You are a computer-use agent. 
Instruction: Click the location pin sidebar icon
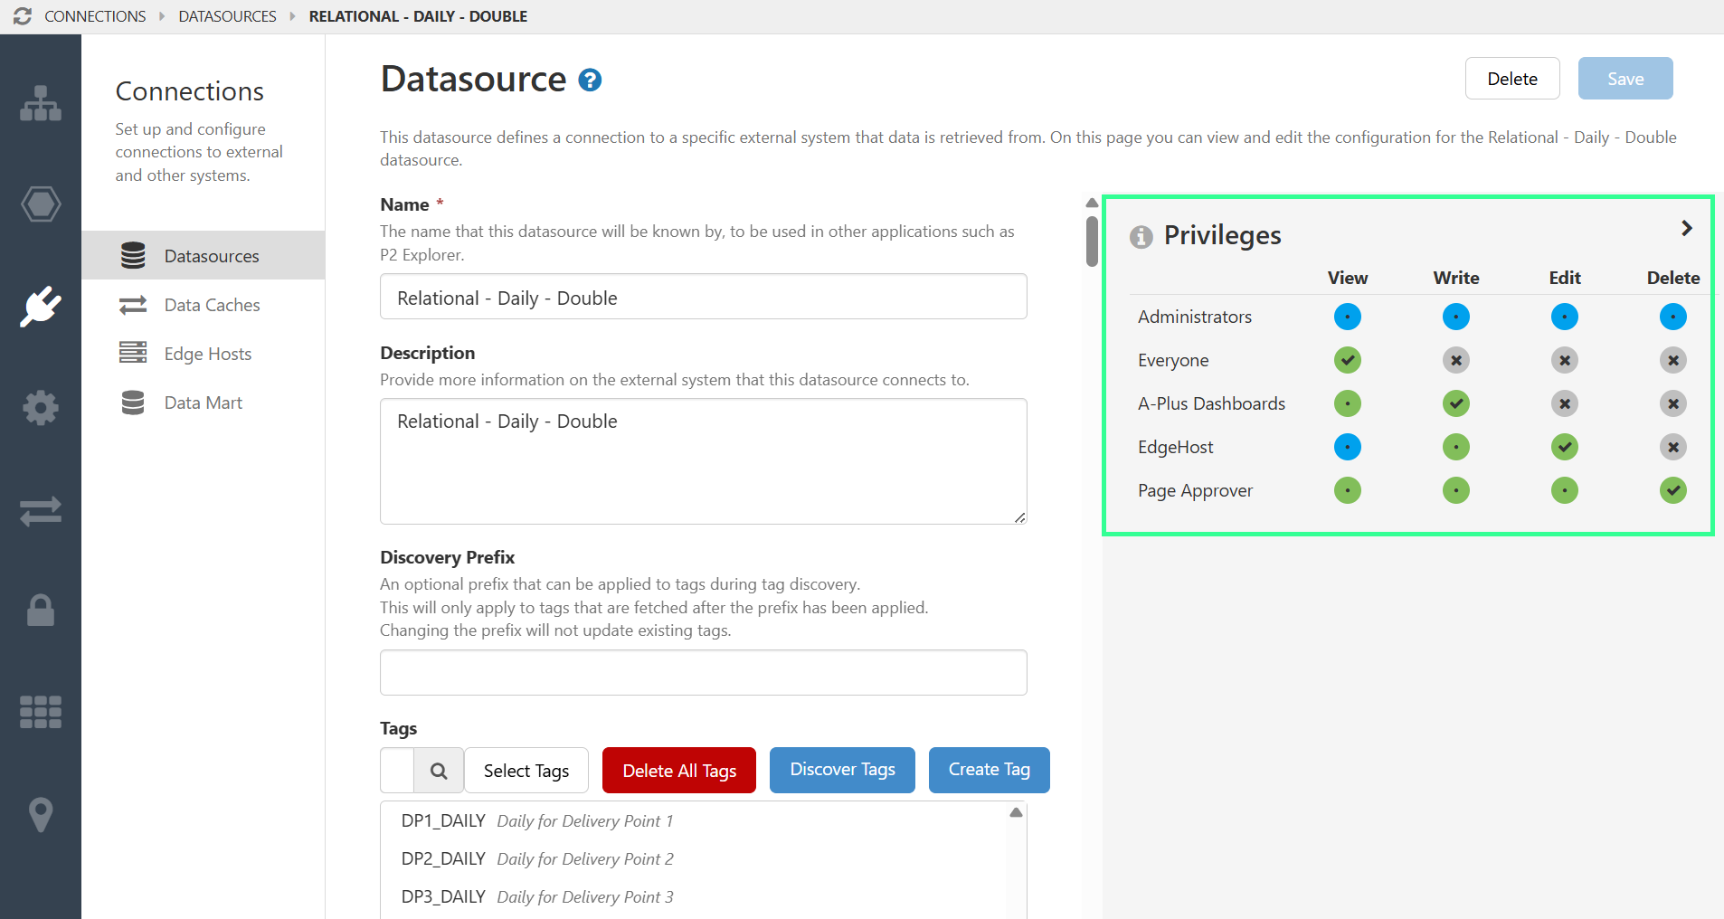click(x=41, y=814)
